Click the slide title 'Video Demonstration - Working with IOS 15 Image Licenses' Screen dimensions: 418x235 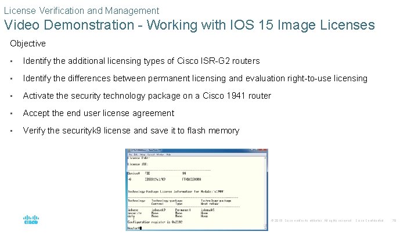[x=189, y=25]
